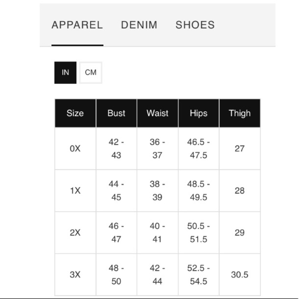The image size is (299, 299).
Task: Switch measurements to CM
Action: 91,73
